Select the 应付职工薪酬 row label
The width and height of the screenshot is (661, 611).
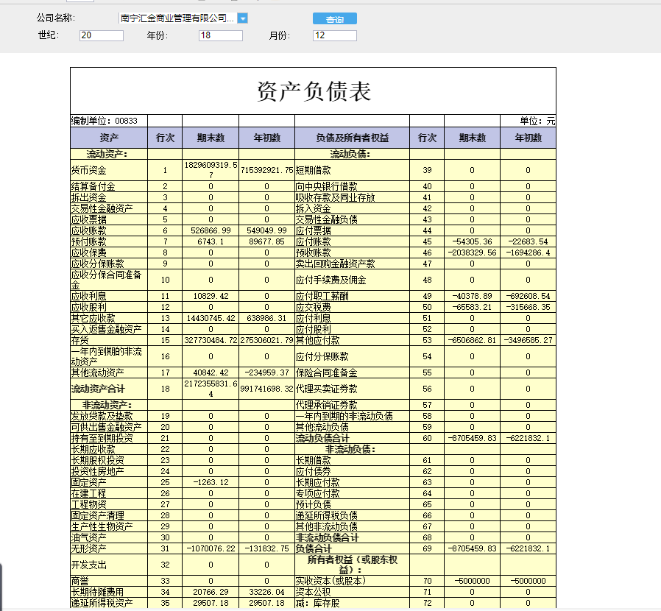click(322, 296)
